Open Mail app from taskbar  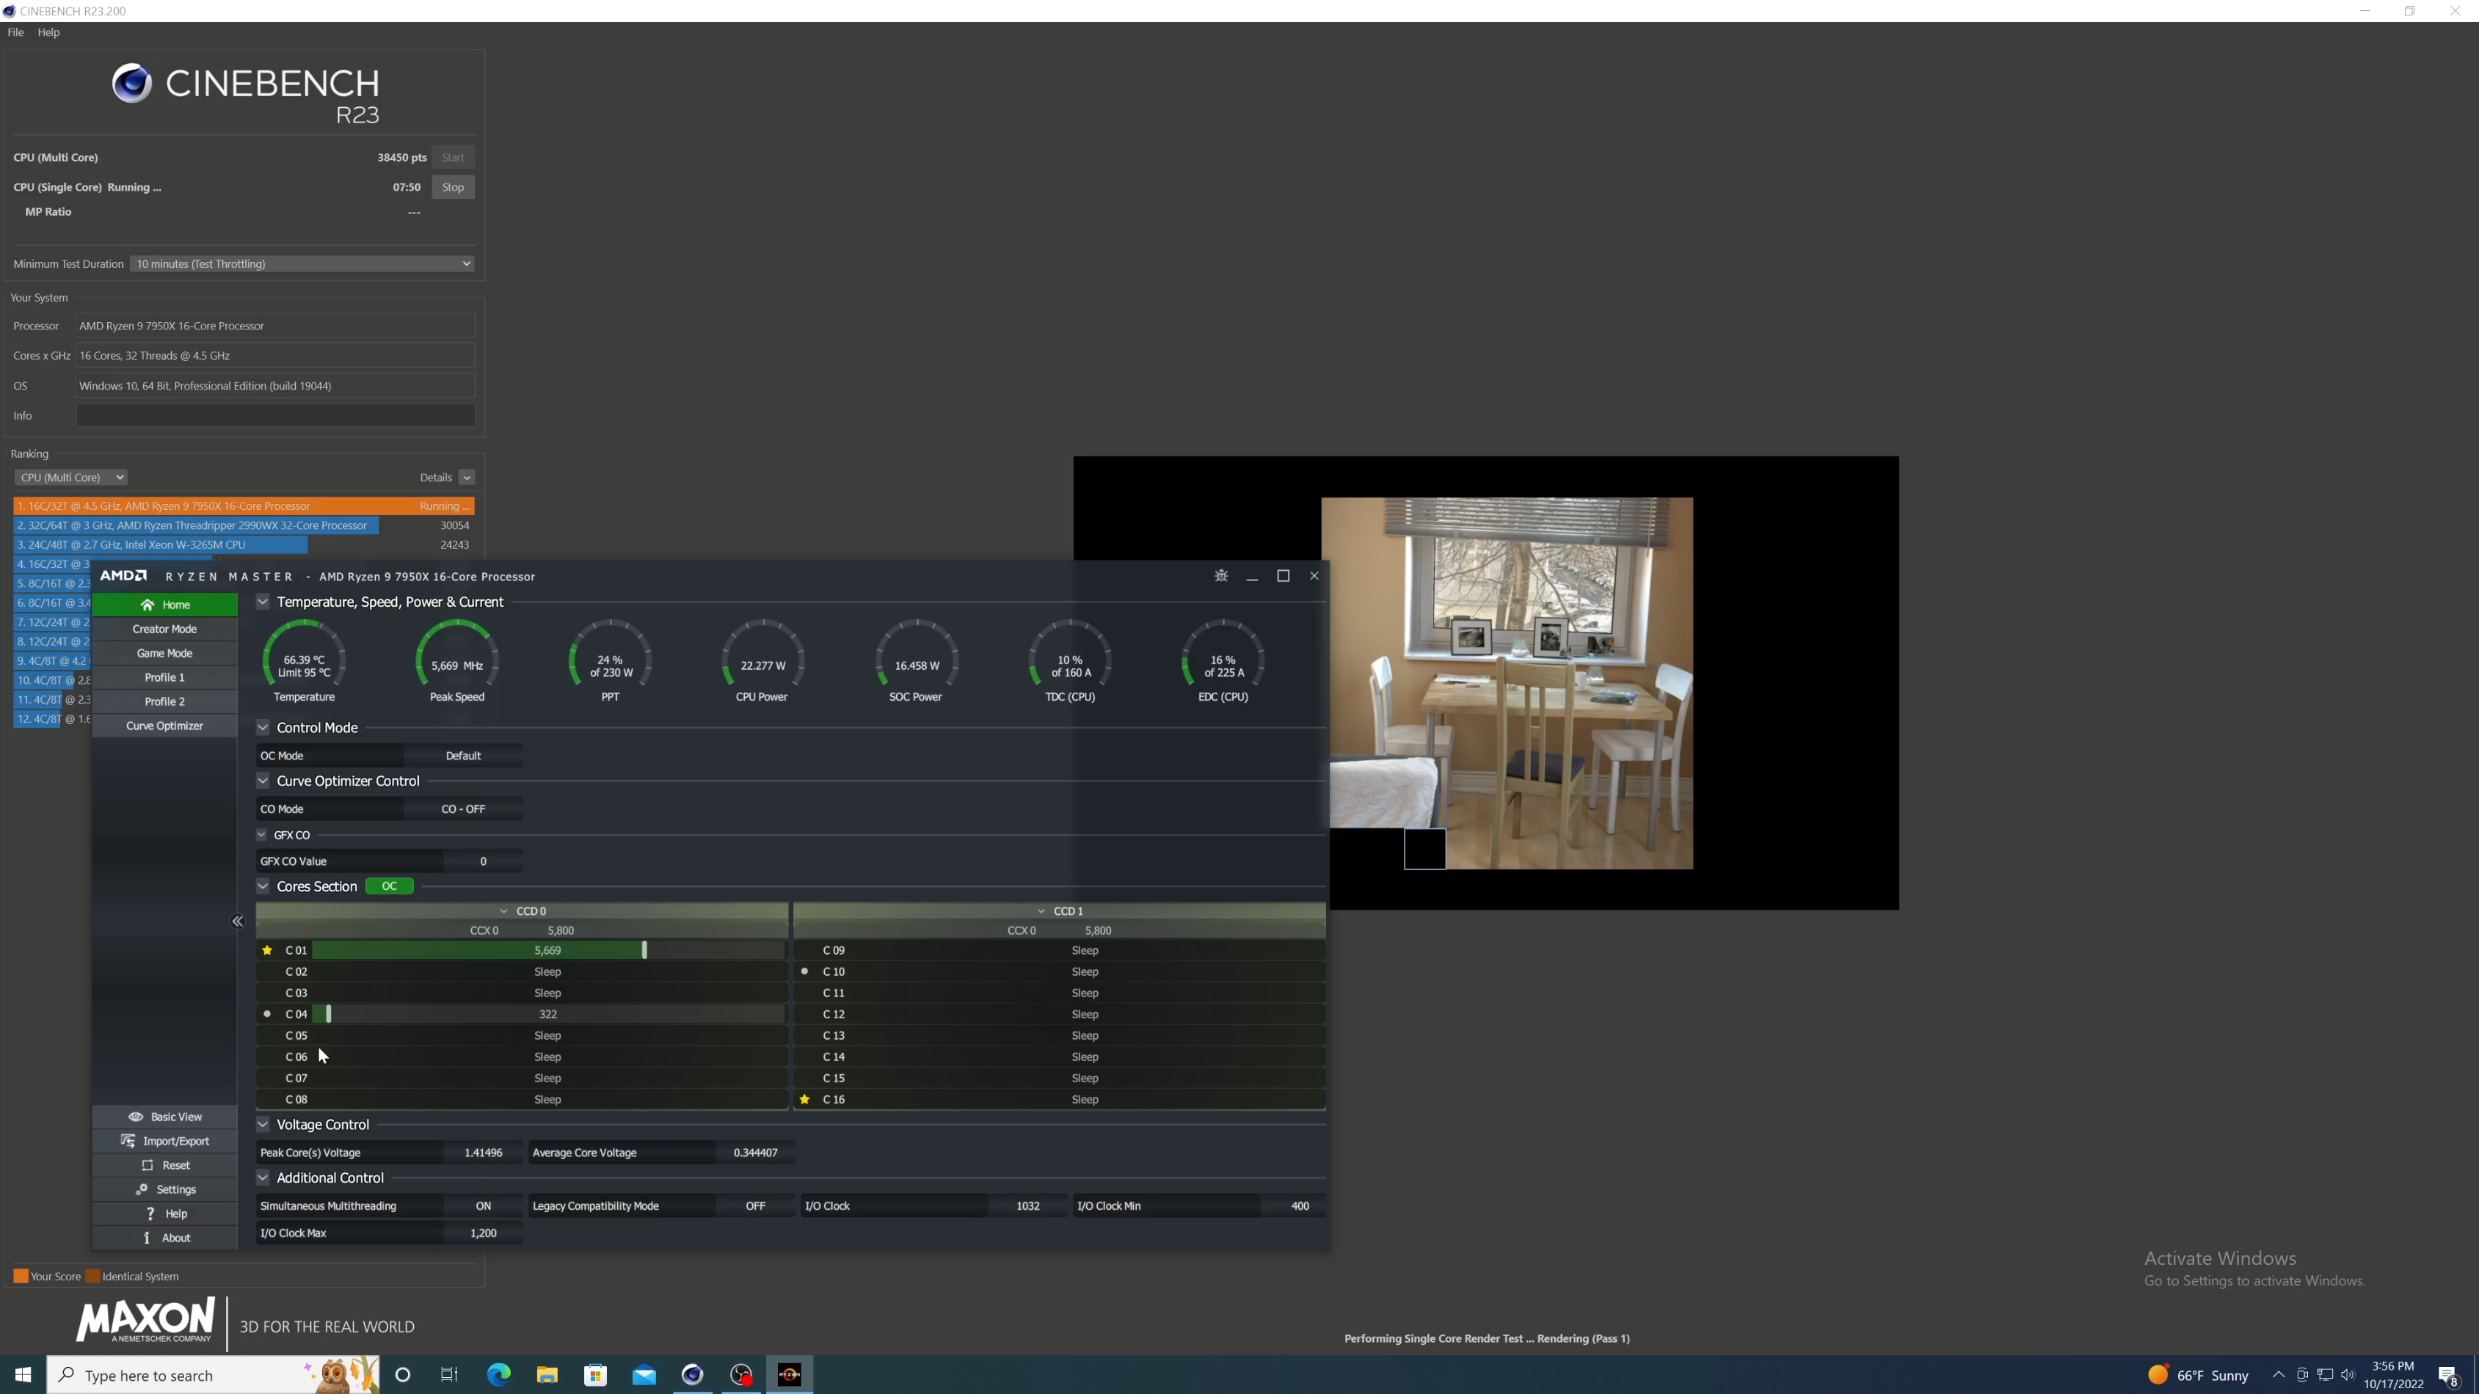click(644, 1375)
